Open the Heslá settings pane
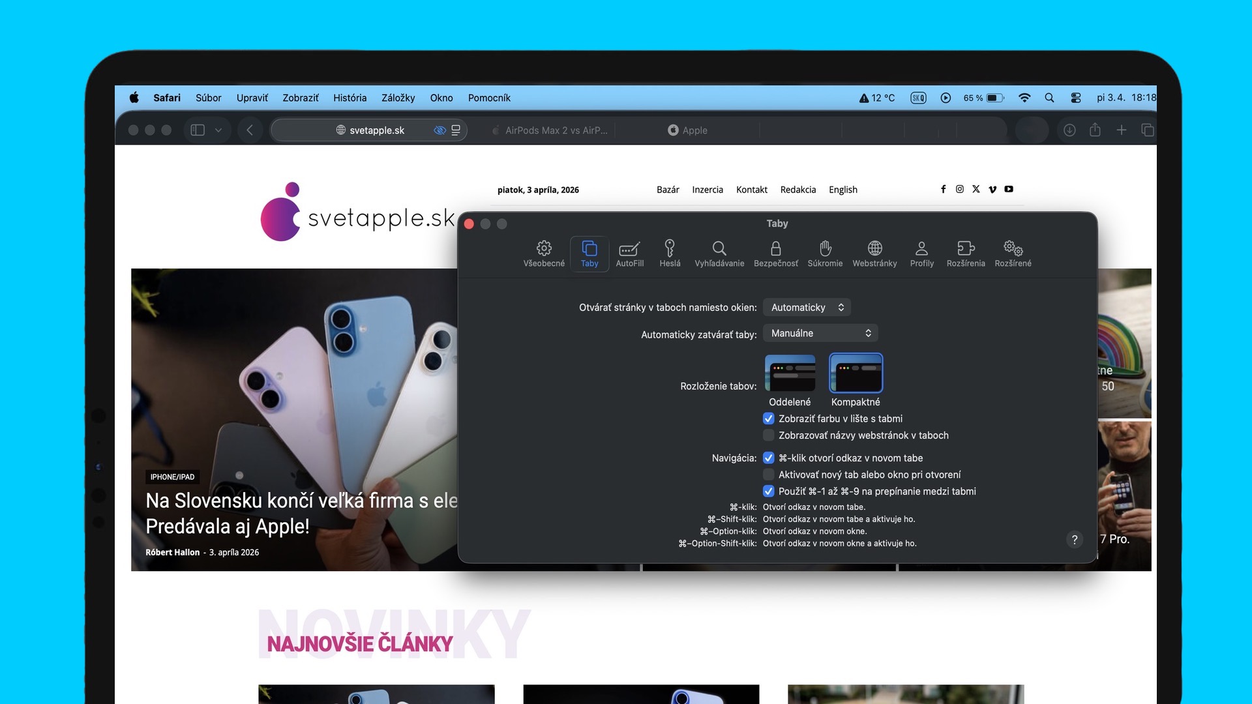1252x704 pixels. coord(669,254)
